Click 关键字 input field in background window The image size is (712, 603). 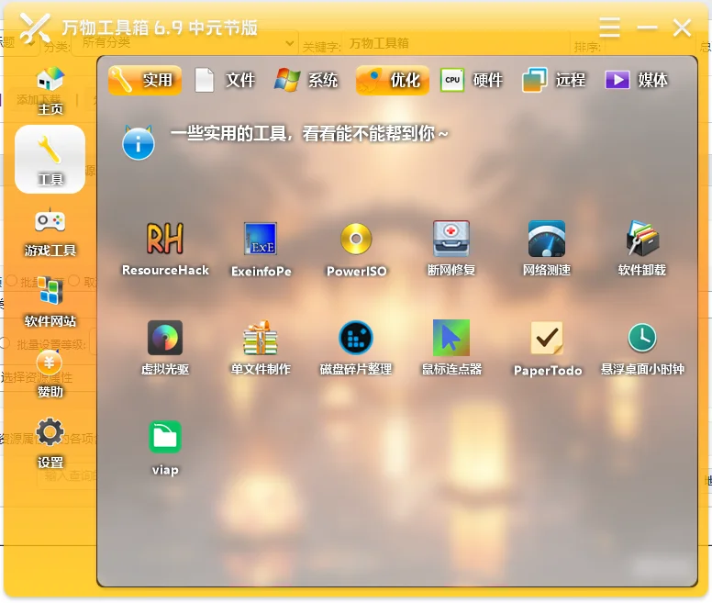tap(455, 43)
